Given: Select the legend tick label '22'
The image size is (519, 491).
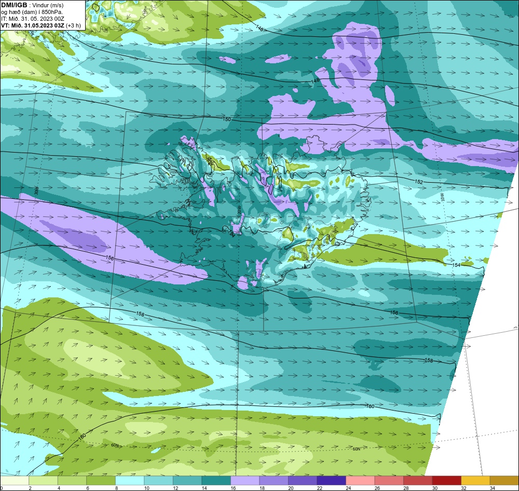Looking at the screenshot, I should tap(320, 488).
